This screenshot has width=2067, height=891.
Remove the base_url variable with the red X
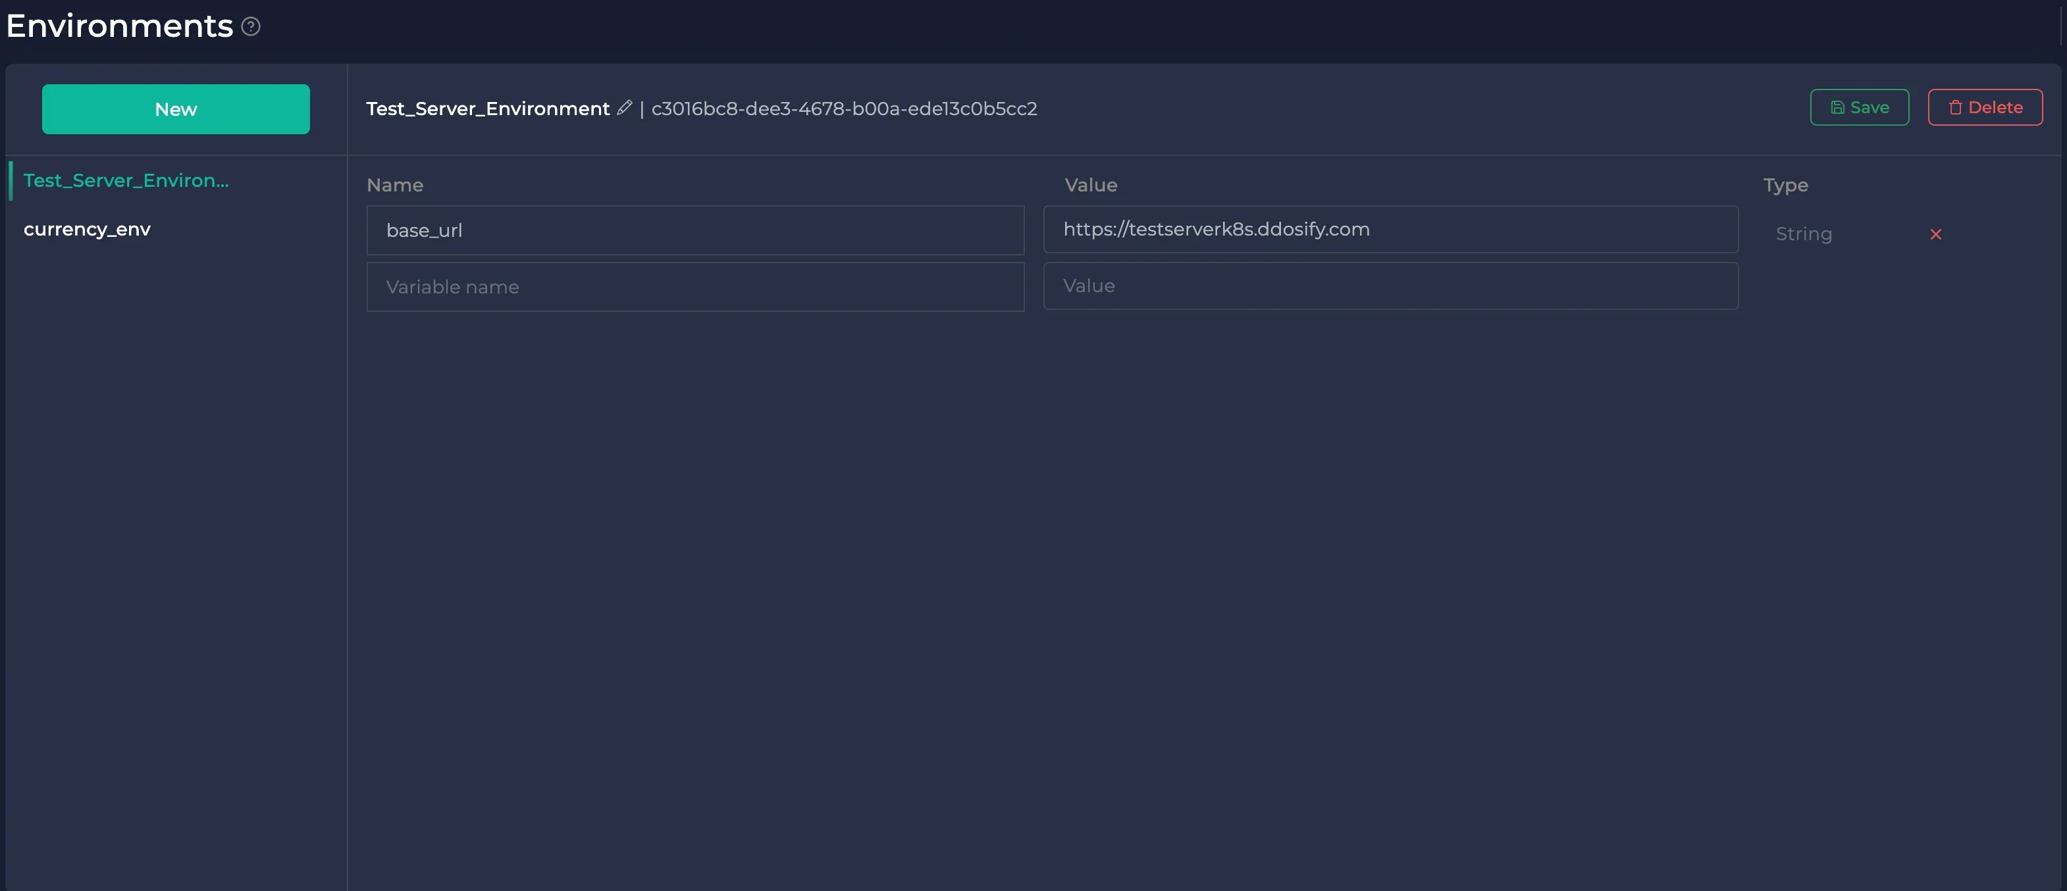tap(1936, 234)
